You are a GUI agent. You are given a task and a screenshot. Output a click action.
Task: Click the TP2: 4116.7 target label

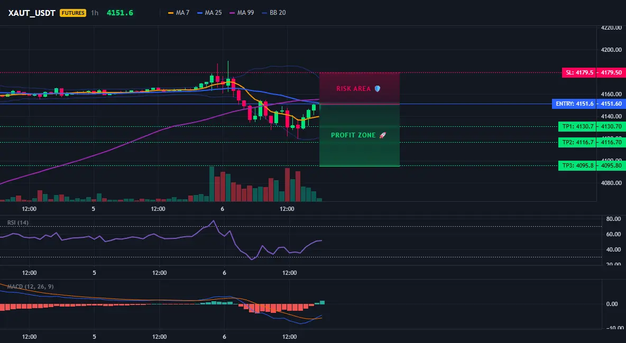577,142
